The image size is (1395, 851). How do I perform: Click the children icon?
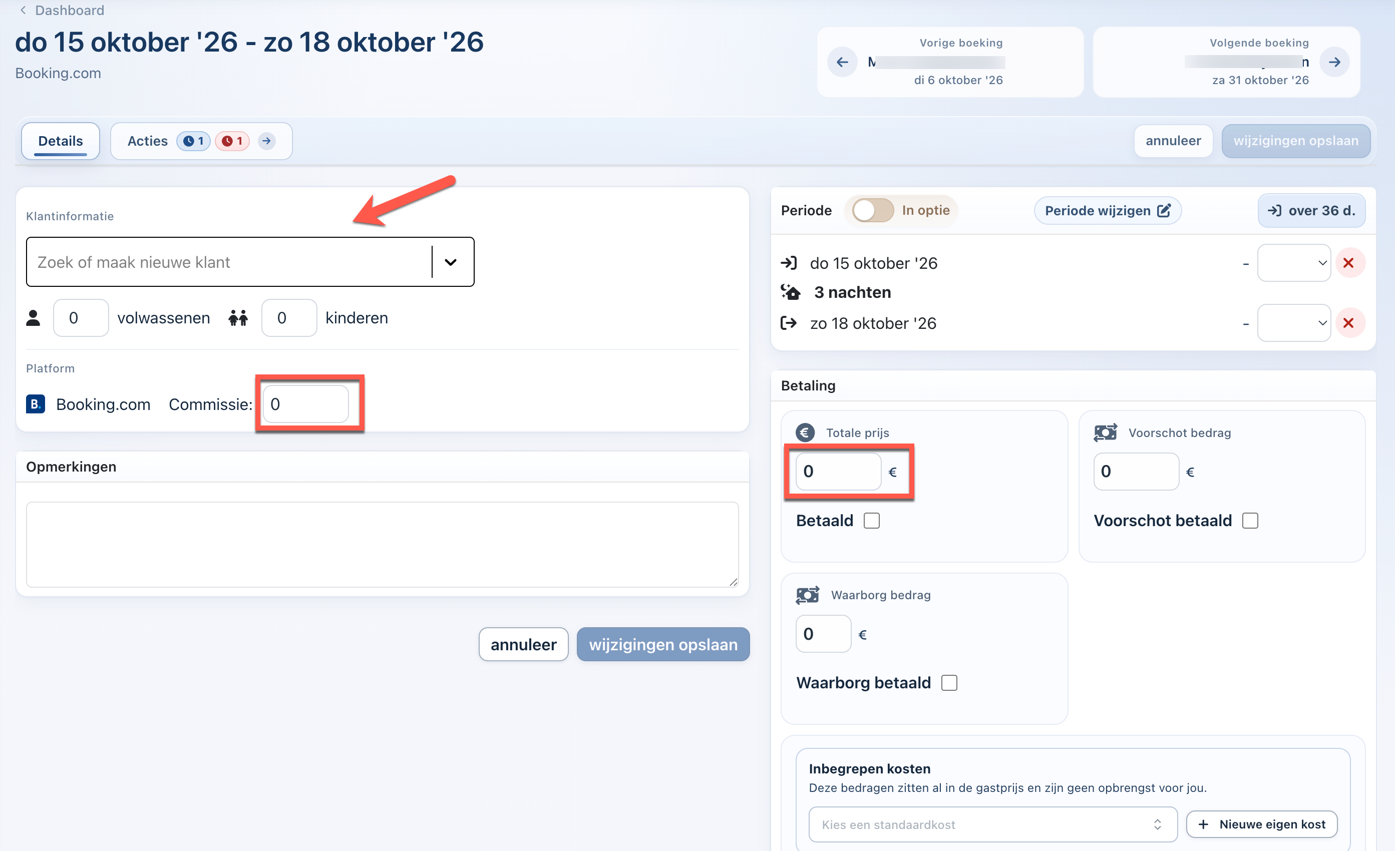(x=238, y=318)
